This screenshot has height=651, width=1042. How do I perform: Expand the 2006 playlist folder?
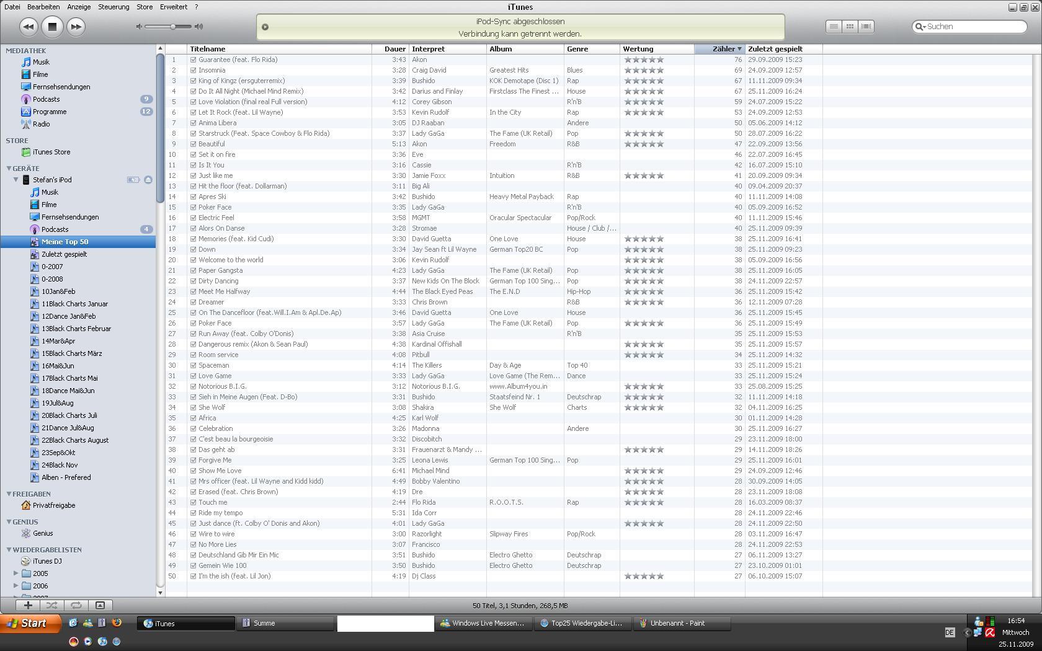coord(16,586)
